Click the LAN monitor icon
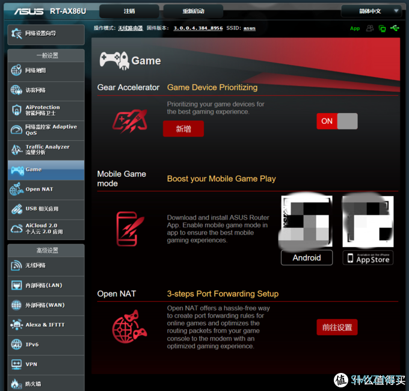The image size is (409, 391). click(x=16, y=285)
